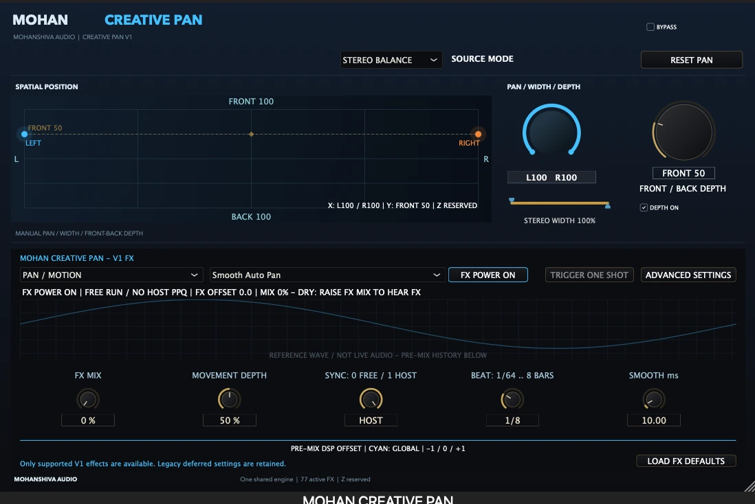Click the 'BACK 100' label
The width and height of the screenshot is (755, 504).
point(251,216)
